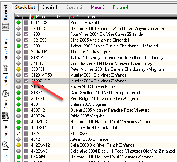Click yellow status dot for 300K31
Screen dimensions: 177x162
click(19, 69)
